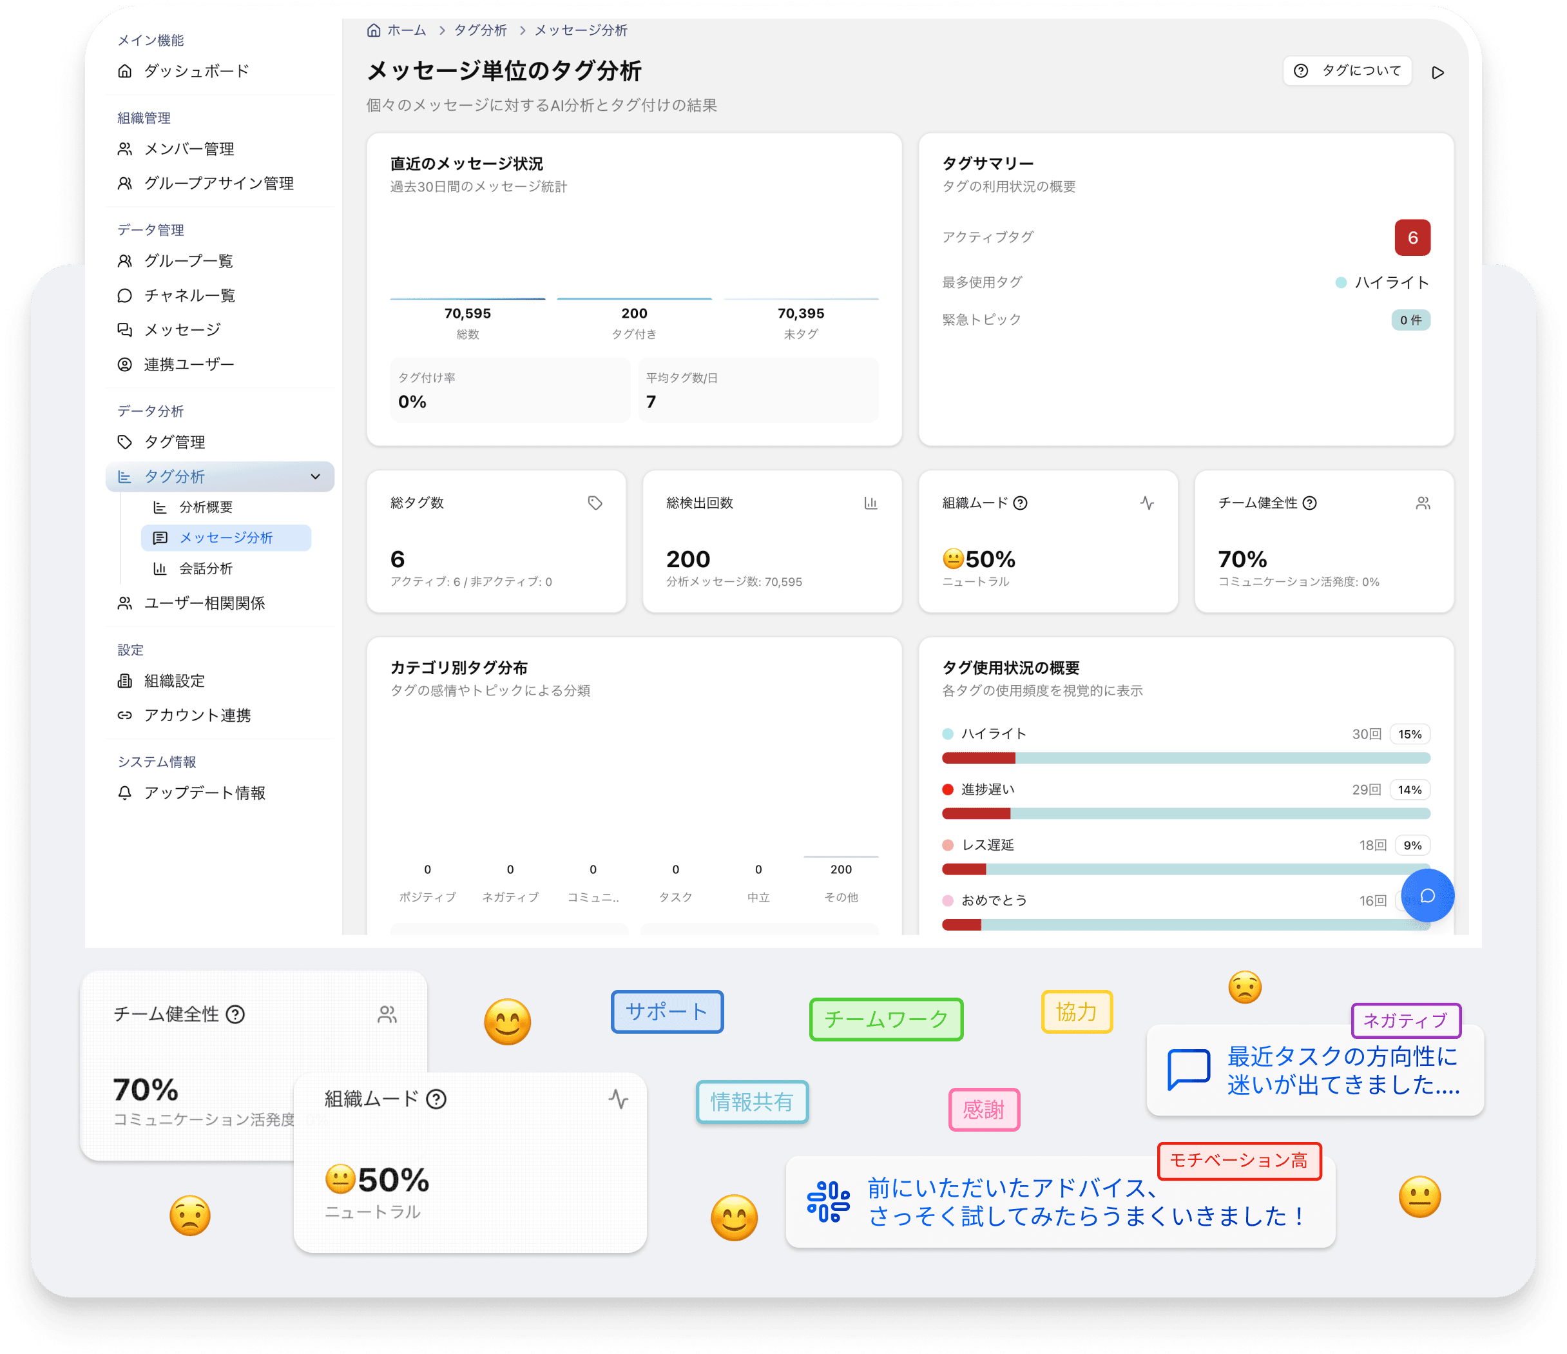Open アカウント連携 settings item

pyautogui.click(x=197, y=715)
